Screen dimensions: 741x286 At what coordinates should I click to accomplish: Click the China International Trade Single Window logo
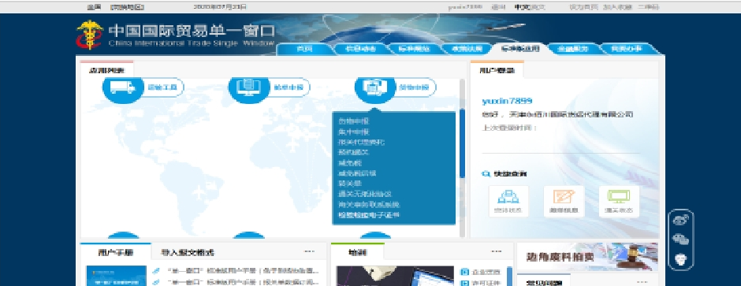pyautogui.click(x=176, y=35)
